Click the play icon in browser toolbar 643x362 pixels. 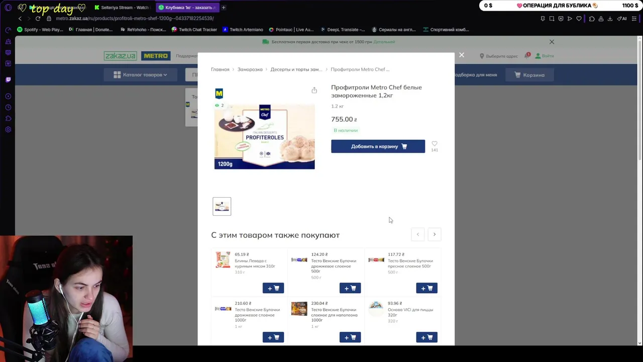[x=570, y=19]
